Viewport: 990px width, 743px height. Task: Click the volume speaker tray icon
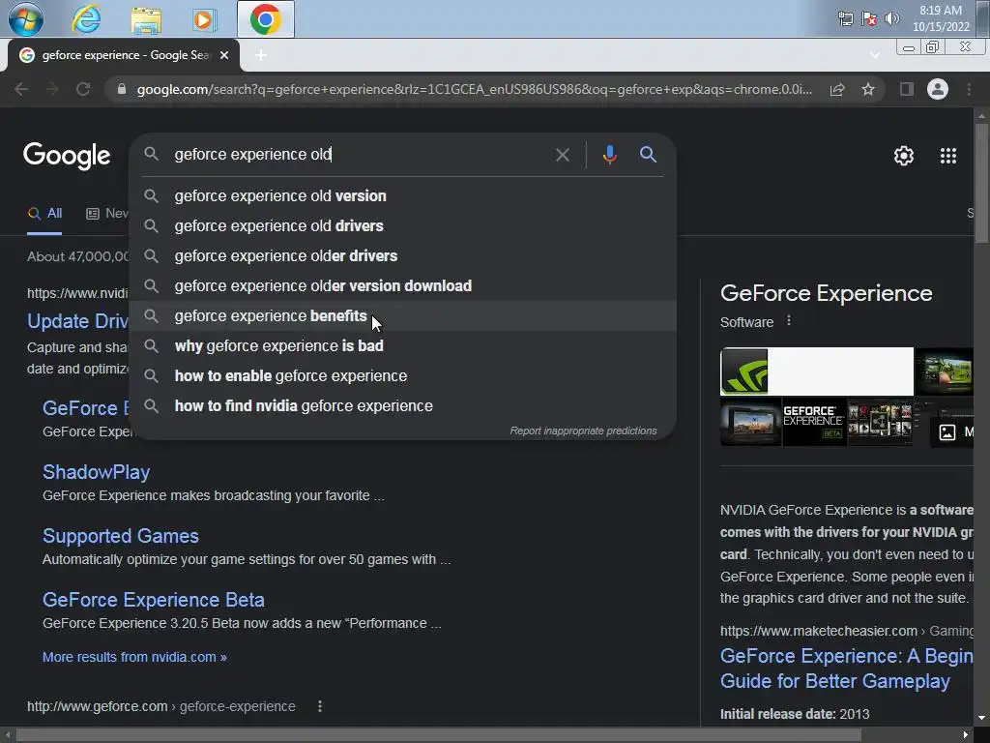point(891,18)
